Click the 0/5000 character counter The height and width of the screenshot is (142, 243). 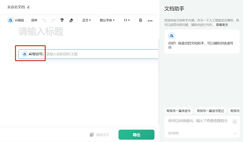[x=173, y=133]
